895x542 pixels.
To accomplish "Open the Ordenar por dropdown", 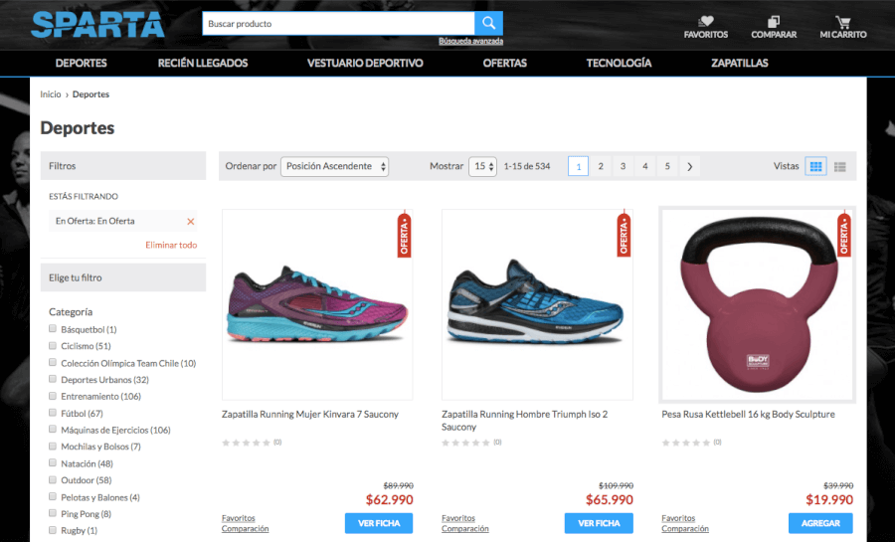I will click(334, 167).
